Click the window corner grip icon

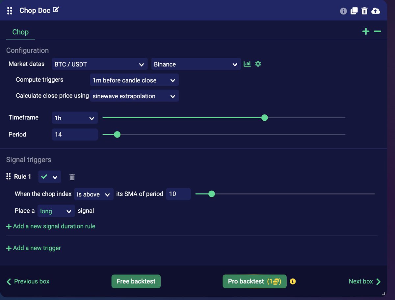[x=383, y=293]
